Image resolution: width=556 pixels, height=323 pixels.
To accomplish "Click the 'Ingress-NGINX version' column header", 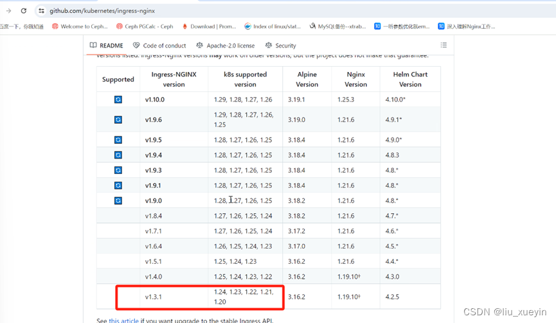I will tap(174, 80).
